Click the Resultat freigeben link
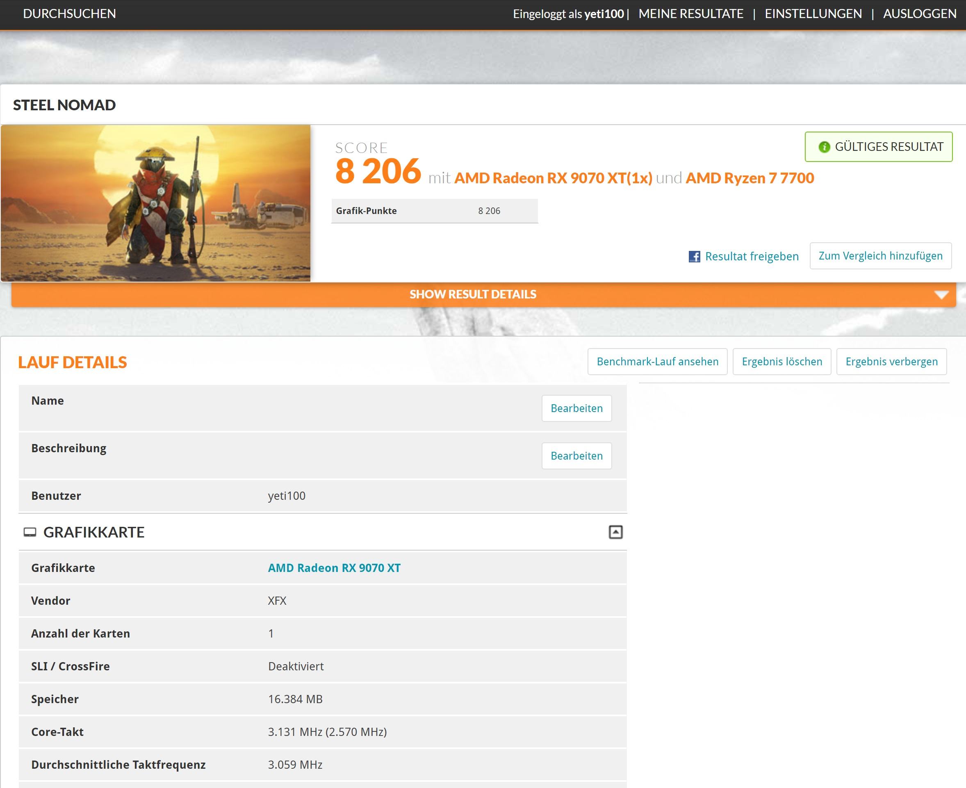Image resolution: width=966 pixels, height=788 pixels. pyautogui.click(x=752, y=257)
